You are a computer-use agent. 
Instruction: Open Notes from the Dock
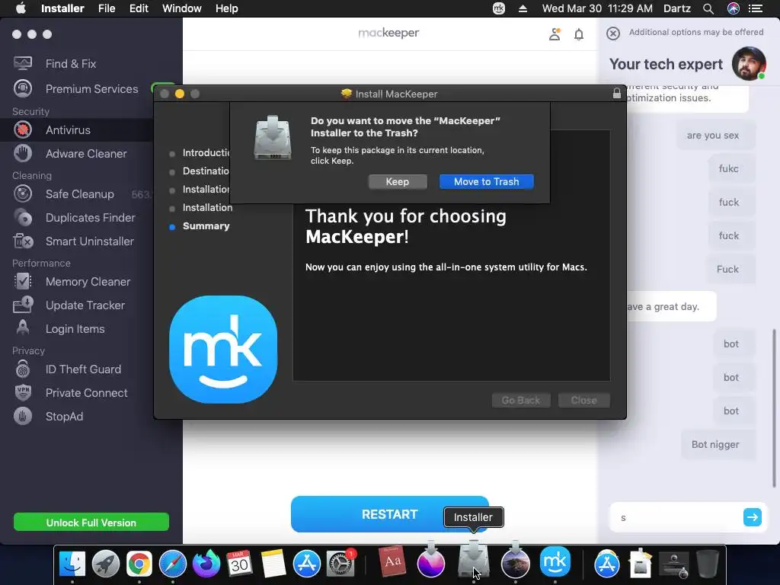pyautogui.click(x=273, y=563)
